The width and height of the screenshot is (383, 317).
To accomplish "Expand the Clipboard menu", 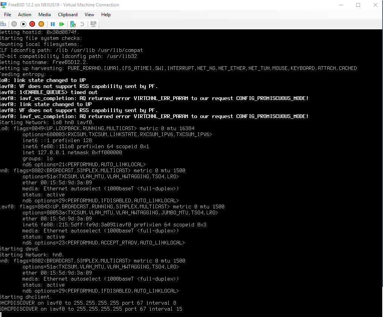I will [68, 15].
